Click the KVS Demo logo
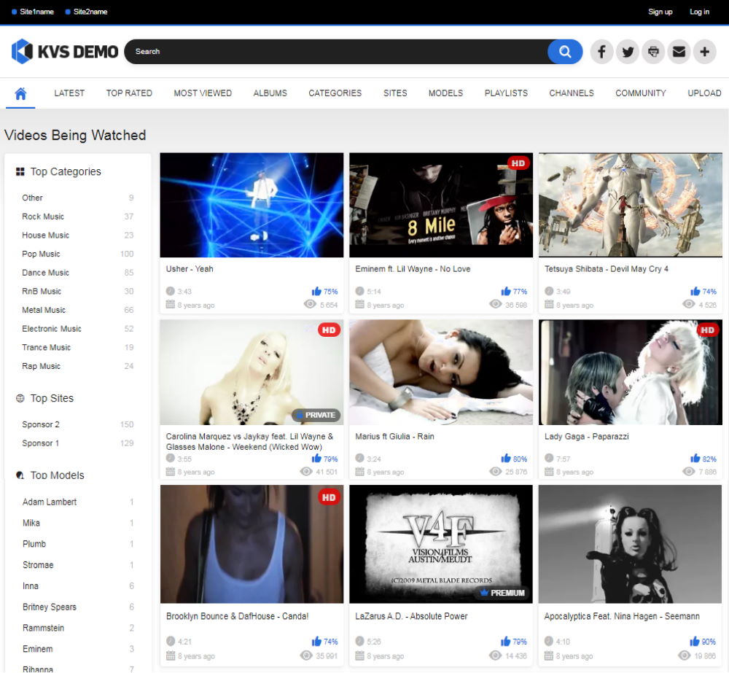The width and height of the screenshot is (729, 673). 65,51
